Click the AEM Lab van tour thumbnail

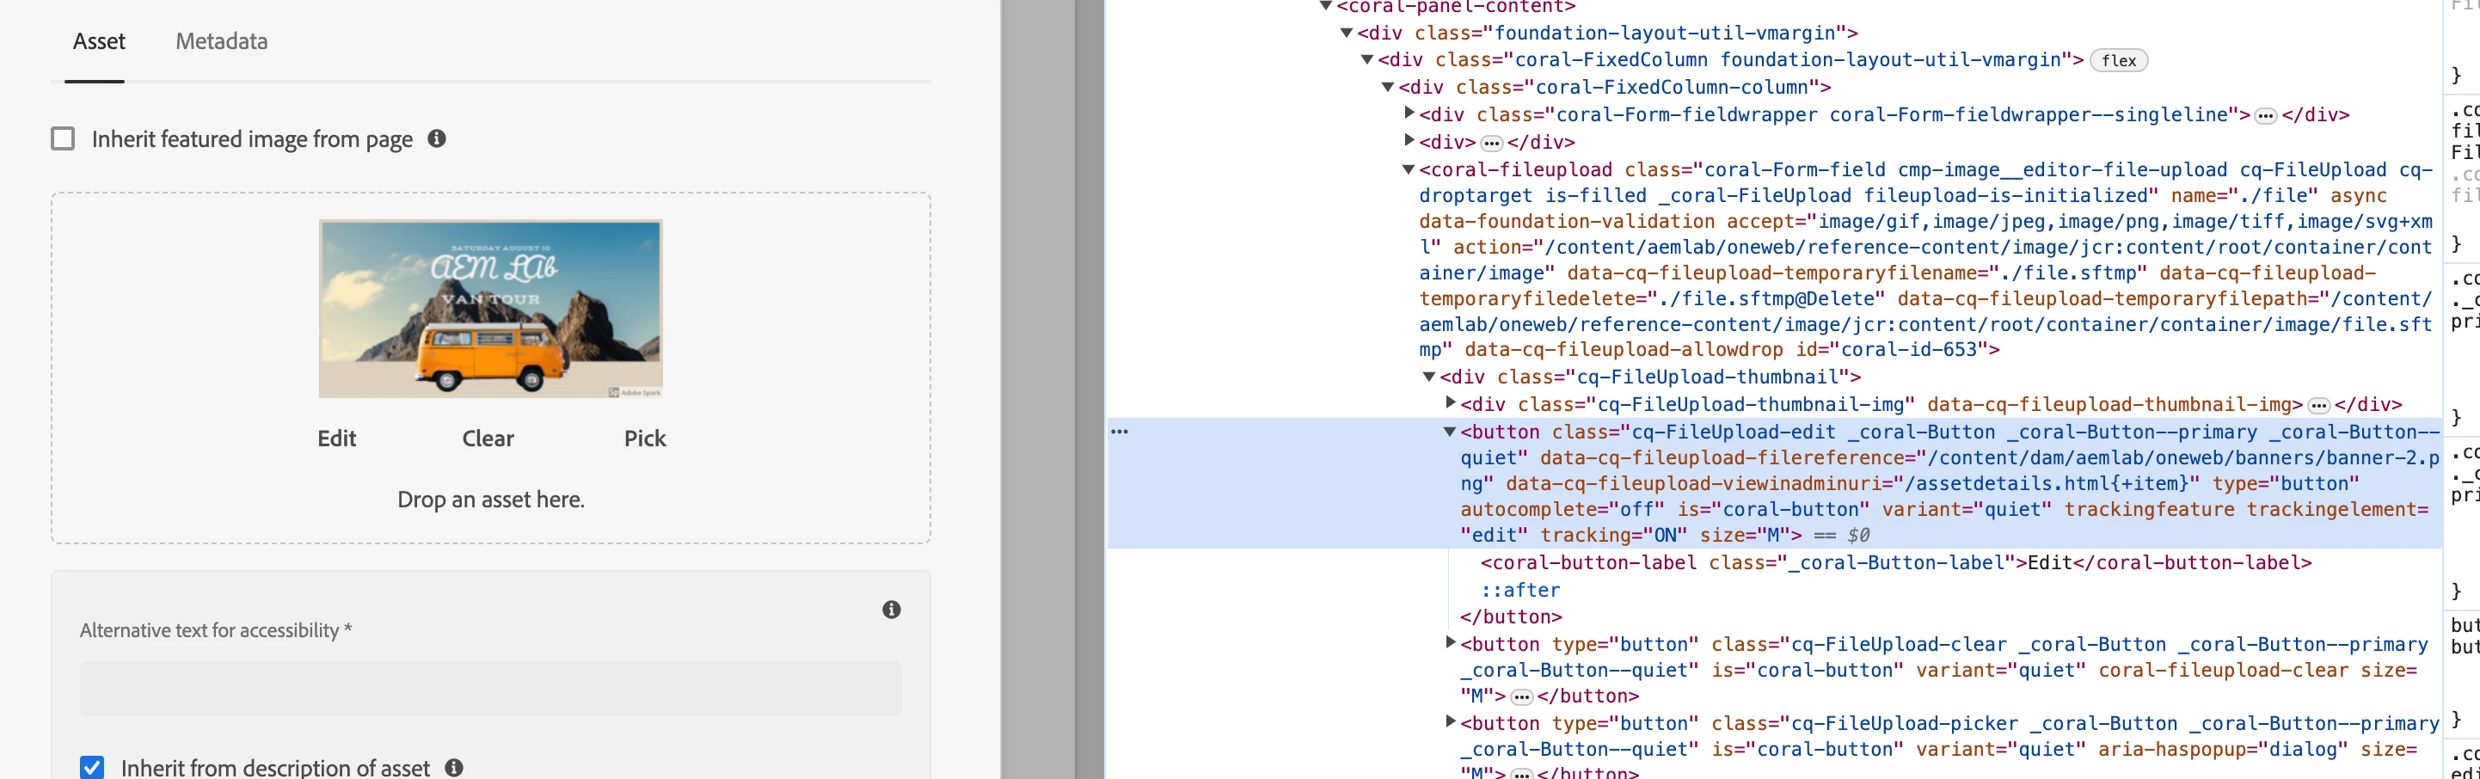click(x=491, y=308)
